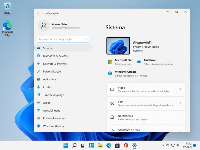Click the user profile avatar
The width and height of the screenshot is (200, 150).
pos(44,26)
